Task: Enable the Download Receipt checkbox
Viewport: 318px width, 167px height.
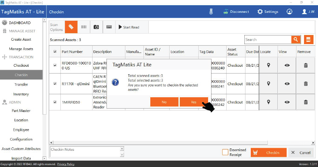Action: tap(225, 152)
